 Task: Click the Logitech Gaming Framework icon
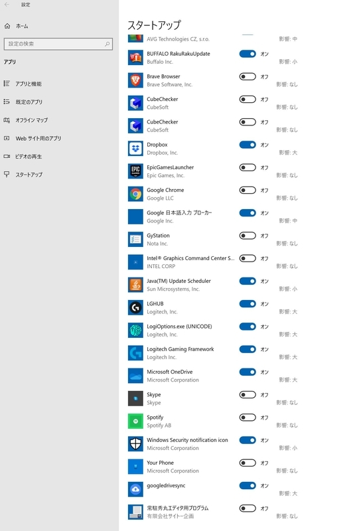click(x=135, y=352)
